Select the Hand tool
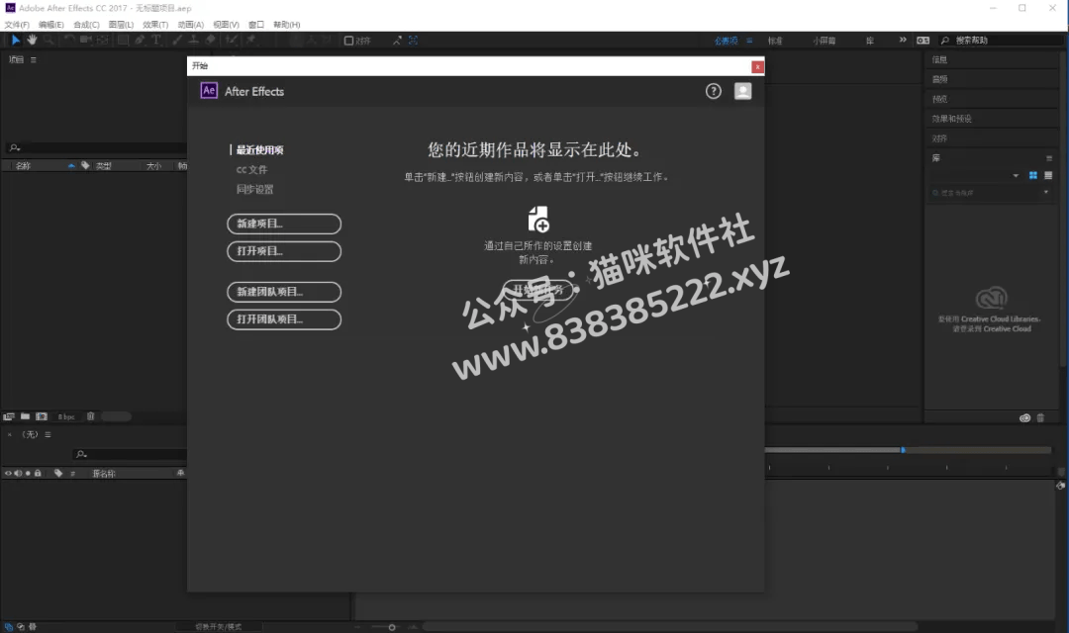 32,41
